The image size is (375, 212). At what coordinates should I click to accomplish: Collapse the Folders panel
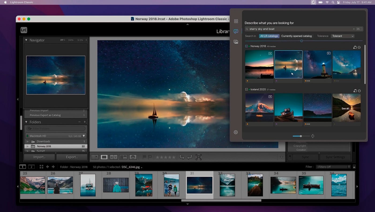tap(26, 122)
